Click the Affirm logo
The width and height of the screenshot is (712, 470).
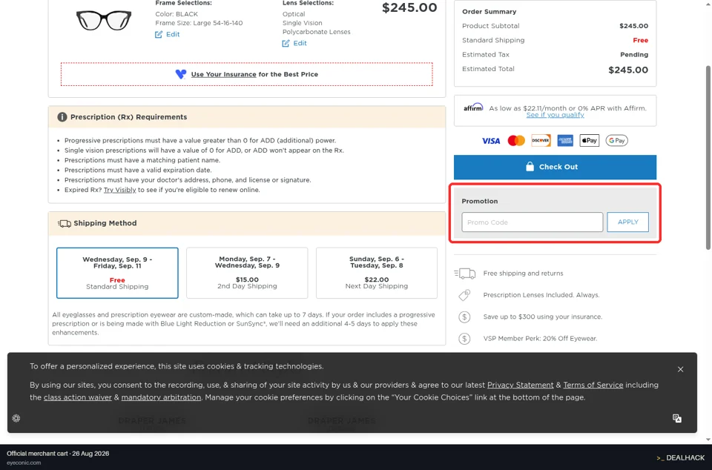click(x=473, y=107)
